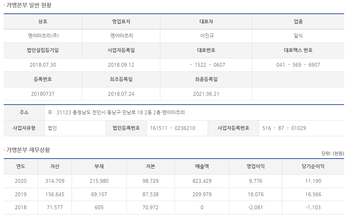Click 2018 net income -1,103
Screen dimensions: 346x217
pos(313,208)
